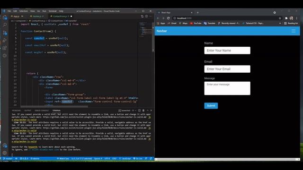Open Run and Debug view
Screen dimensions: 303x170
(5, 40)
